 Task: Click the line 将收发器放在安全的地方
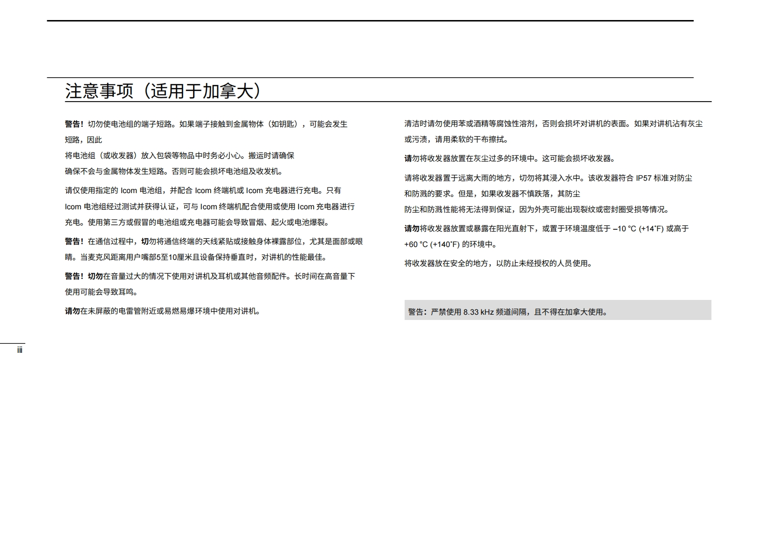498,264
